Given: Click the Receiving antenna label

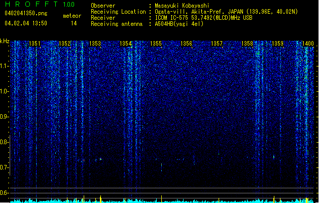Looking at the screenshot, I should pos(117,24).
